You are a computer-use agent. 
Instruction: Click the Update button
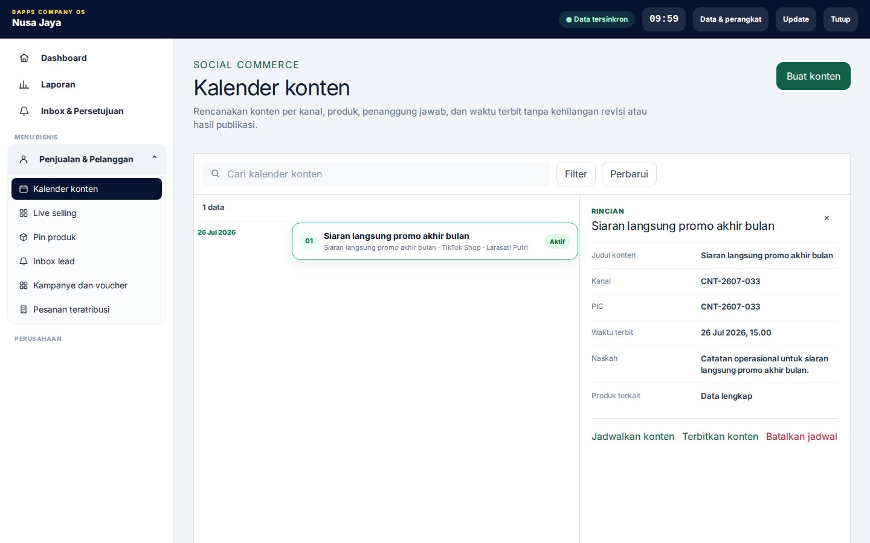point(796,19)
